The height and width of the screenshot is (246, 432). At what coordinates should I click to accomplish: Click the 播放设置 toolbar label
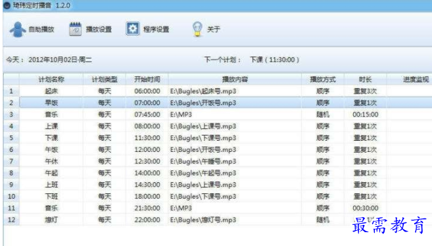coord(99,29)
